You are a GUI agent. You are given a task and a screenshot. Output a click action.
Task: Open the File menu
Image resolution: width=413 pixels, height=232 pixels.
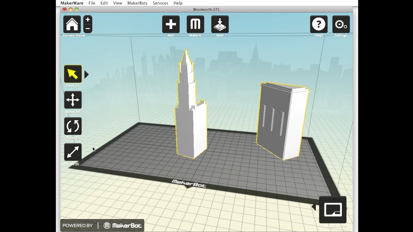[92, 3]
